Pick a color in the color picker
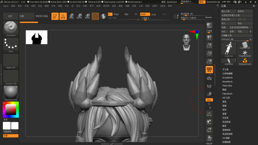 click(11, 110)
